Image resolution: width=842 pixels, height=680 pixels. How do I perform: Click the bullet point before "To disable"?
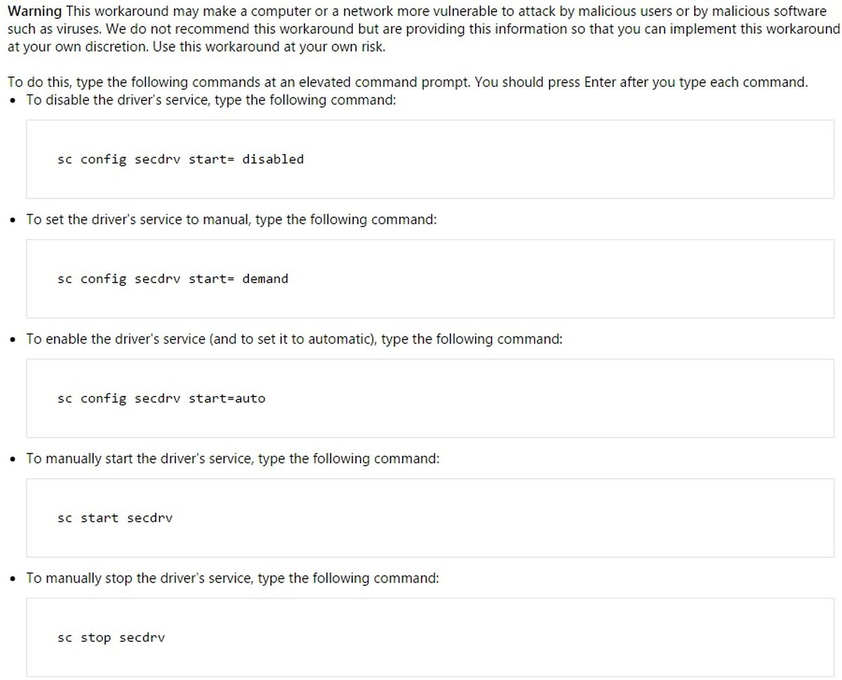point(15,101)
